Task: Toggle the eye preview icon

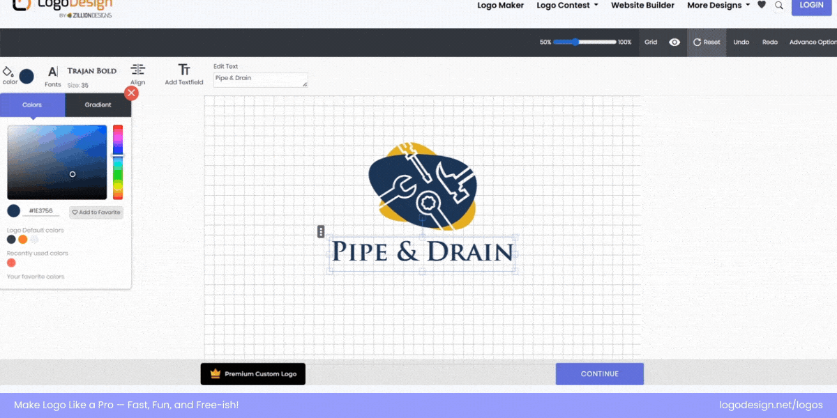Action: tap(674, 42)
